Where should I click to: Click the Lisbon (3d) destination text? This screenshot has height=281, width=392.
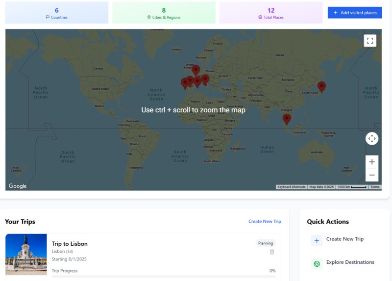(x=62, y=251)
